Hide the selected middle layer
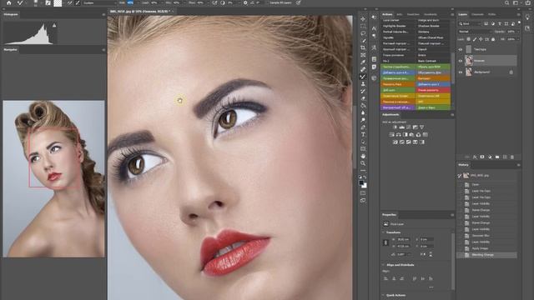The height and width of the screenshot is (300, 534). point(461,61)
